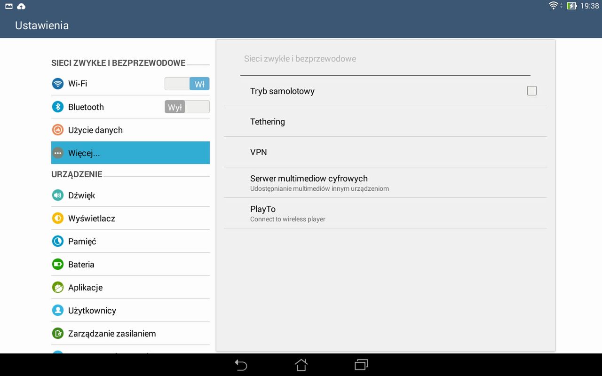
Task: Open Aplikacje settings
Action: (130, 287)
